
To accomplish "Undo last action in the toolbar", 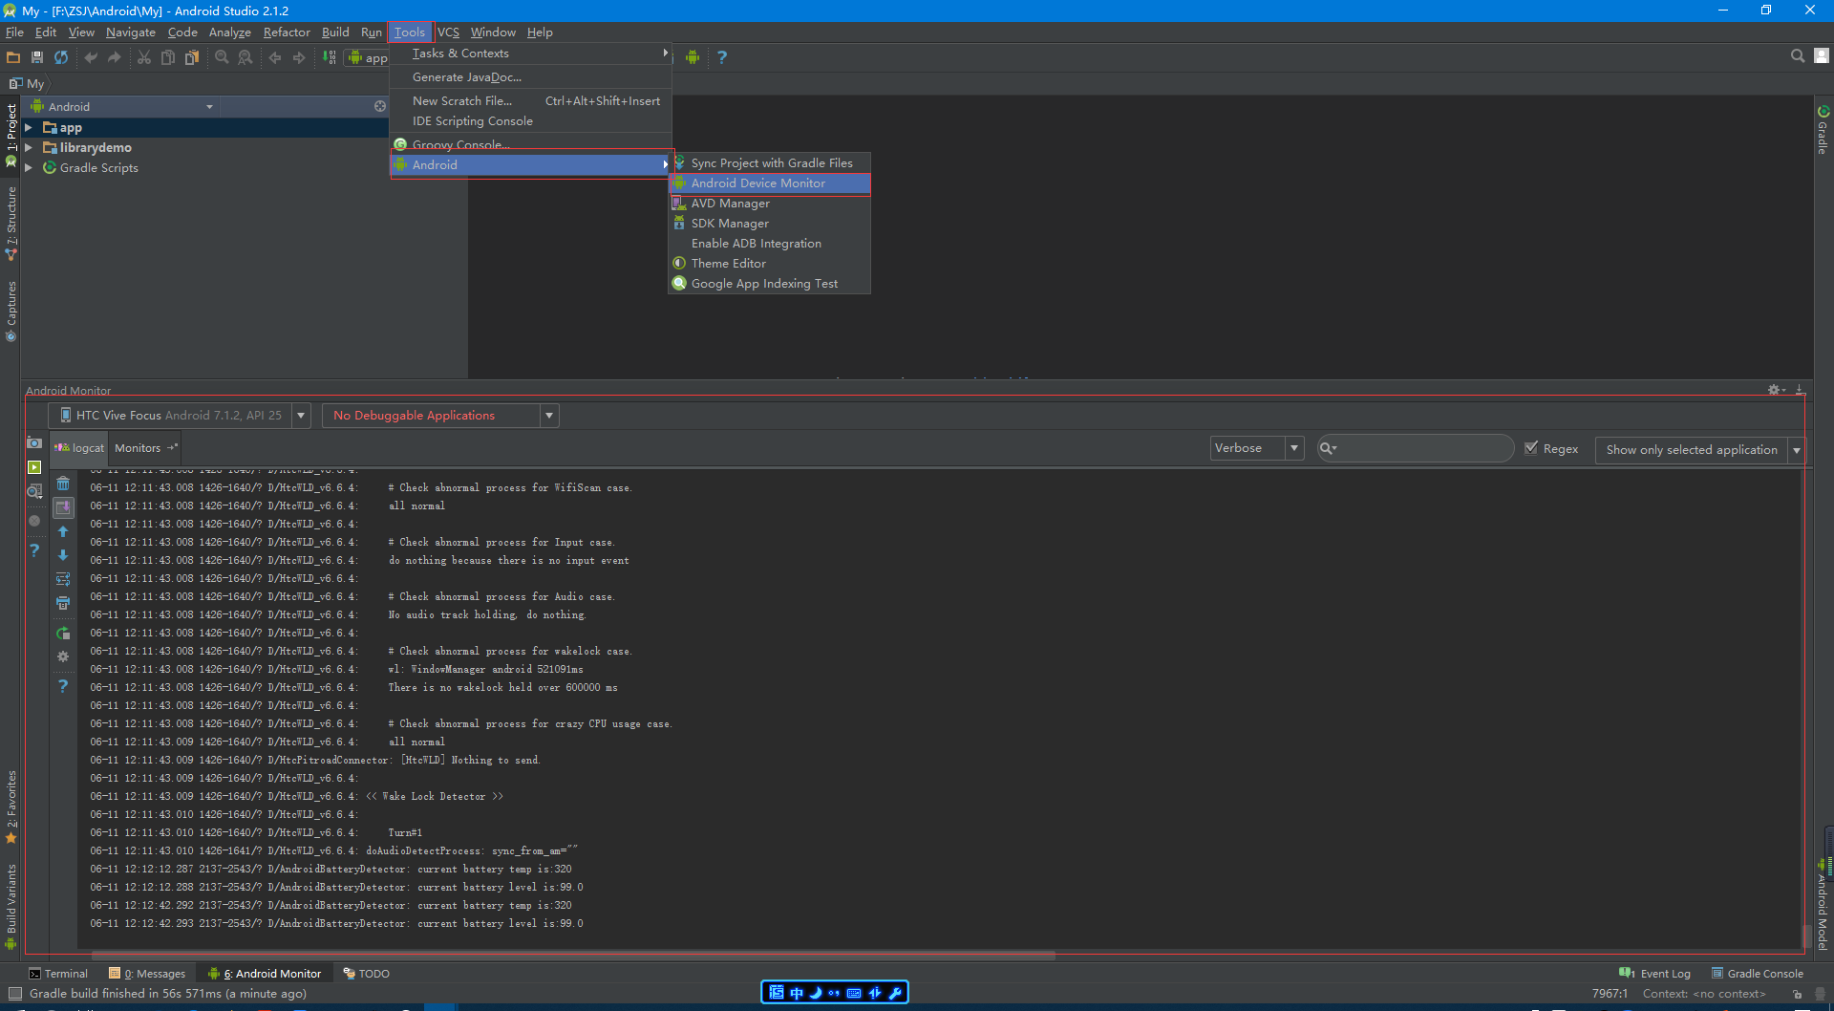I will coord(91,57).
